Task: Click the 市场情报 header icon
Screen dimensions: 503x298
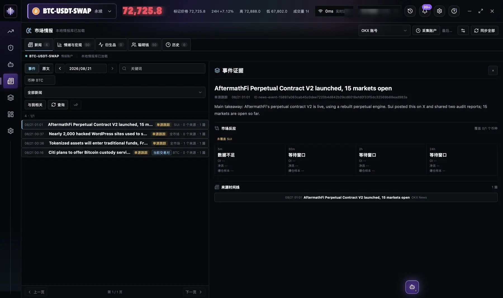Action: [x=29, y=31]
